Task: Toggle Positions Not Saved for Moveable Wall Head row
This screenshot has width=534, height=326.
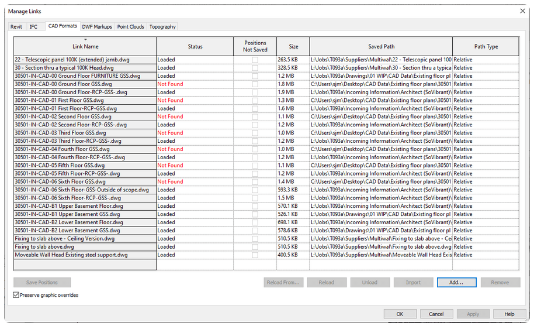Action: [255, 255]
